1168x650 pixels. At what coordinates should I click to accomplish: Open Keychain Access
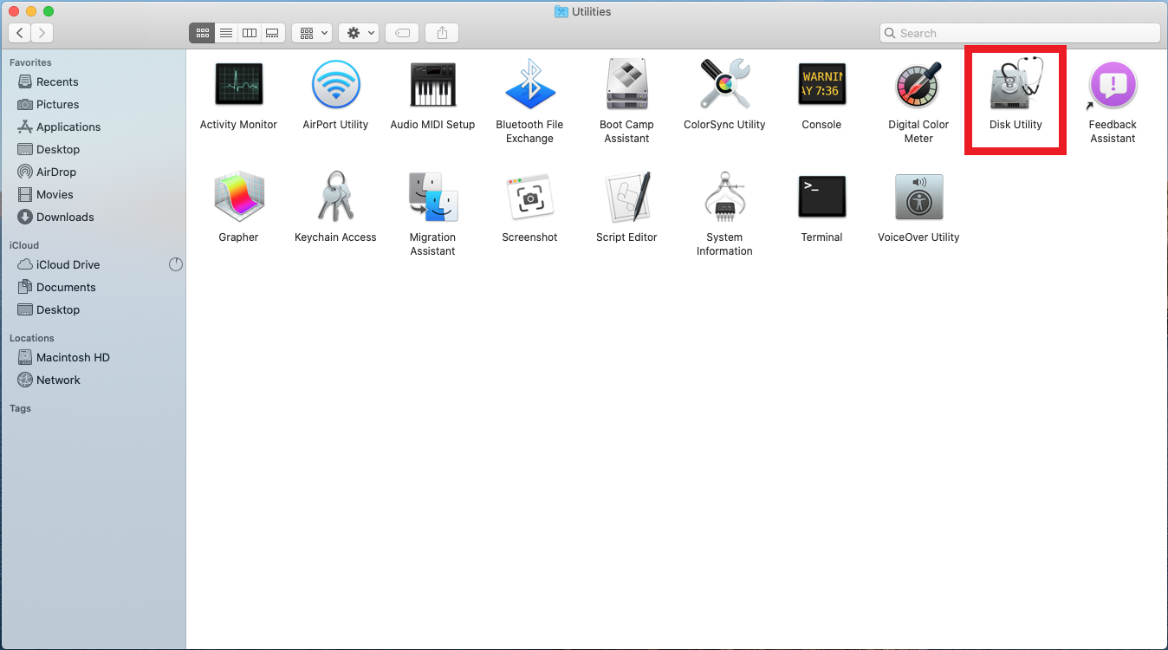click(335, 198)
